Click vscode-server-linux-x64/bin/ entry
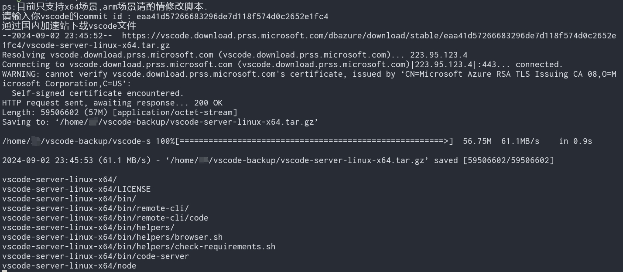Image resolution: width=623 pixels, height=272 pixels. point(69,199)
